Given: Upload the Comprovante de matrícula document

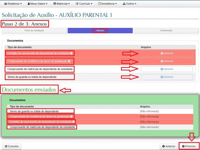Looking at the screenshot, I should (167, 69).
